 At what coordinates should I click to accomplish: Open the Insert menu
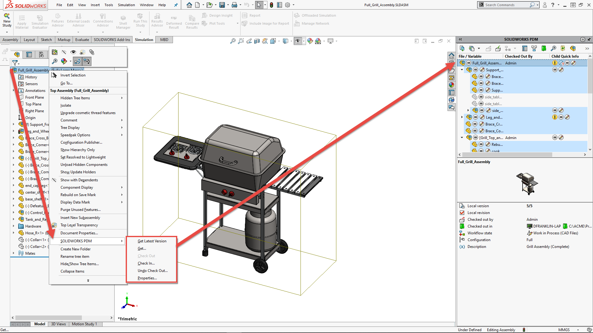pos(95,5)
